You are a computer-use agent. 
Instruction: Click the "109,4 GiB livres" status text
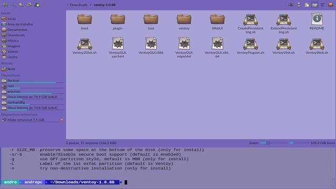coord(322,143)
